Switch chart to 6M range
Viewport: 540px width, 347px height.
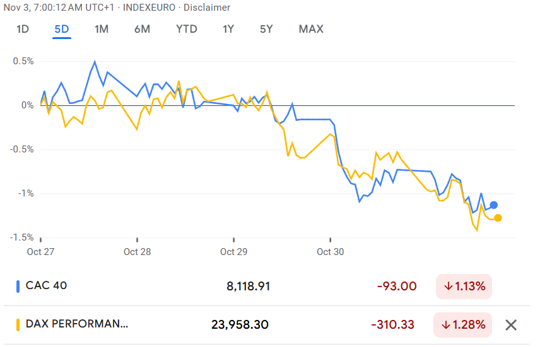pyautogui.click(x=142, y=29)
